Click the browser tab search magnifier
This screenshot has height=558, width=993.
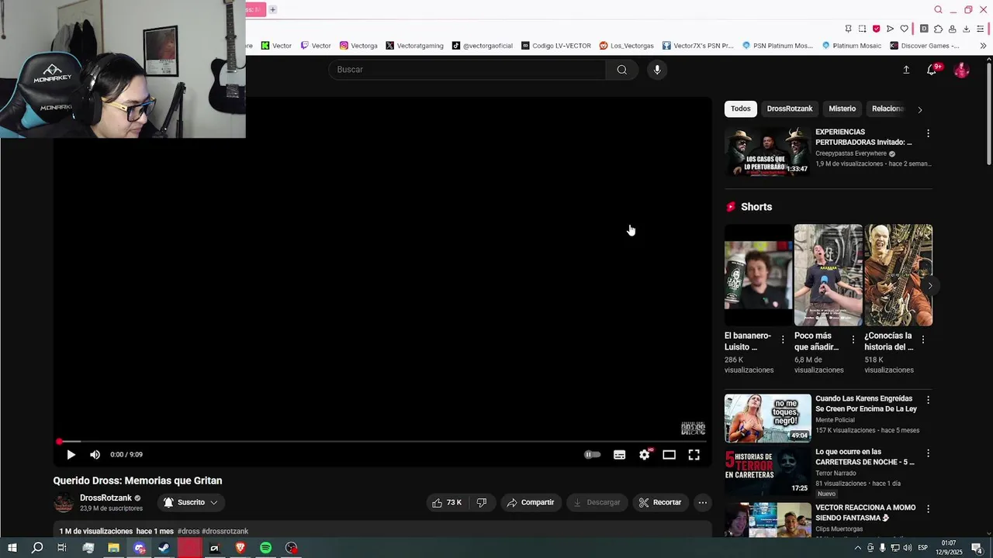pyautogui.click(x=938, y=10)
